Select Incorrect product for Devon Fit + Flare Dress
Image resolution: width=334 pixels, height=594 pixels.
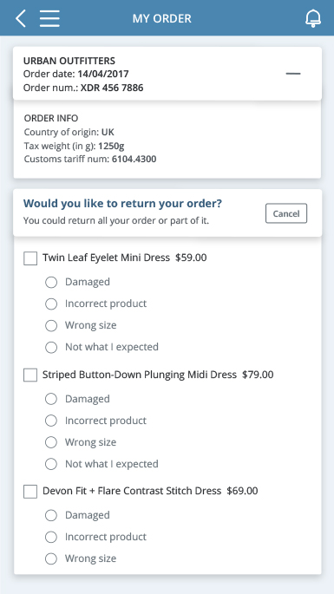51,537
